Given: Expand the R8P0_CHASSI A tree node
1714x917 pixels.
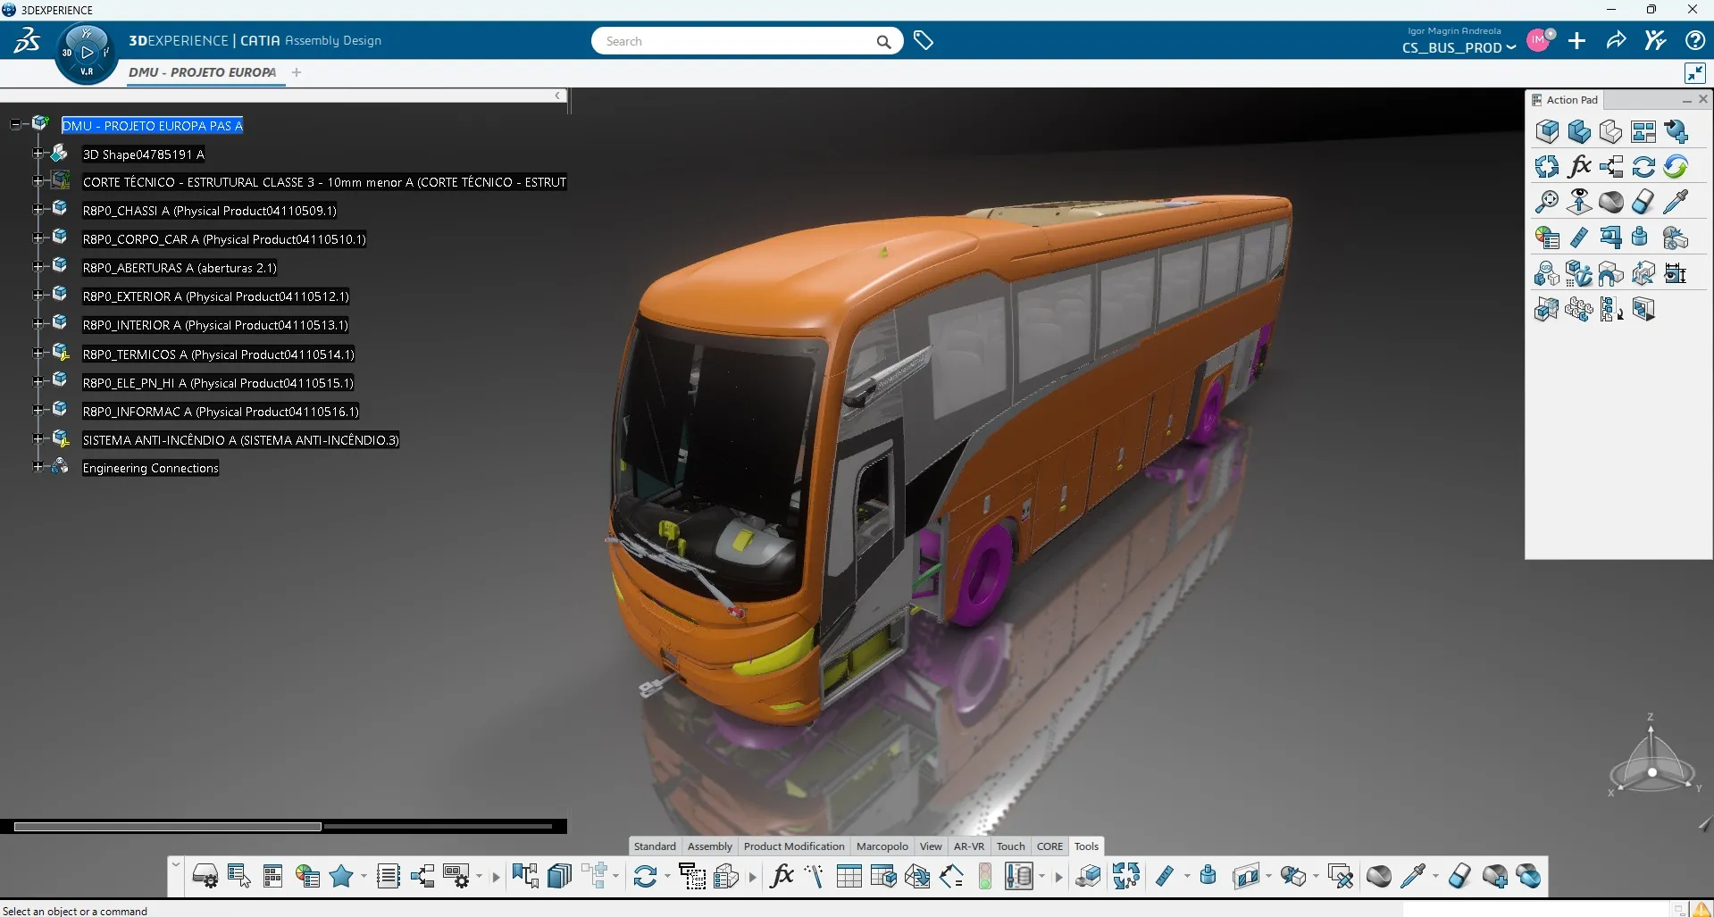Looking at the screenshot, I should (x=36, y=210).
